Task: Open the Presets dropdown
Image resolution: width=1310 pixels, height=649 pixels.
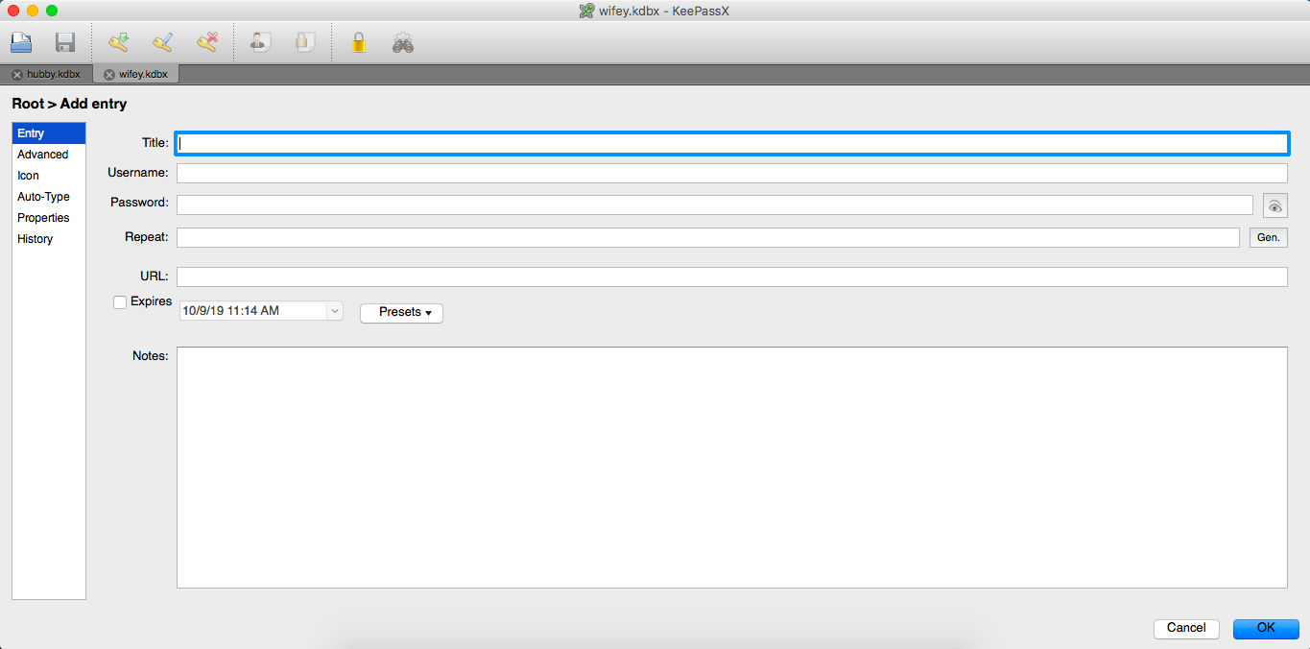Action: coord(402,313)
